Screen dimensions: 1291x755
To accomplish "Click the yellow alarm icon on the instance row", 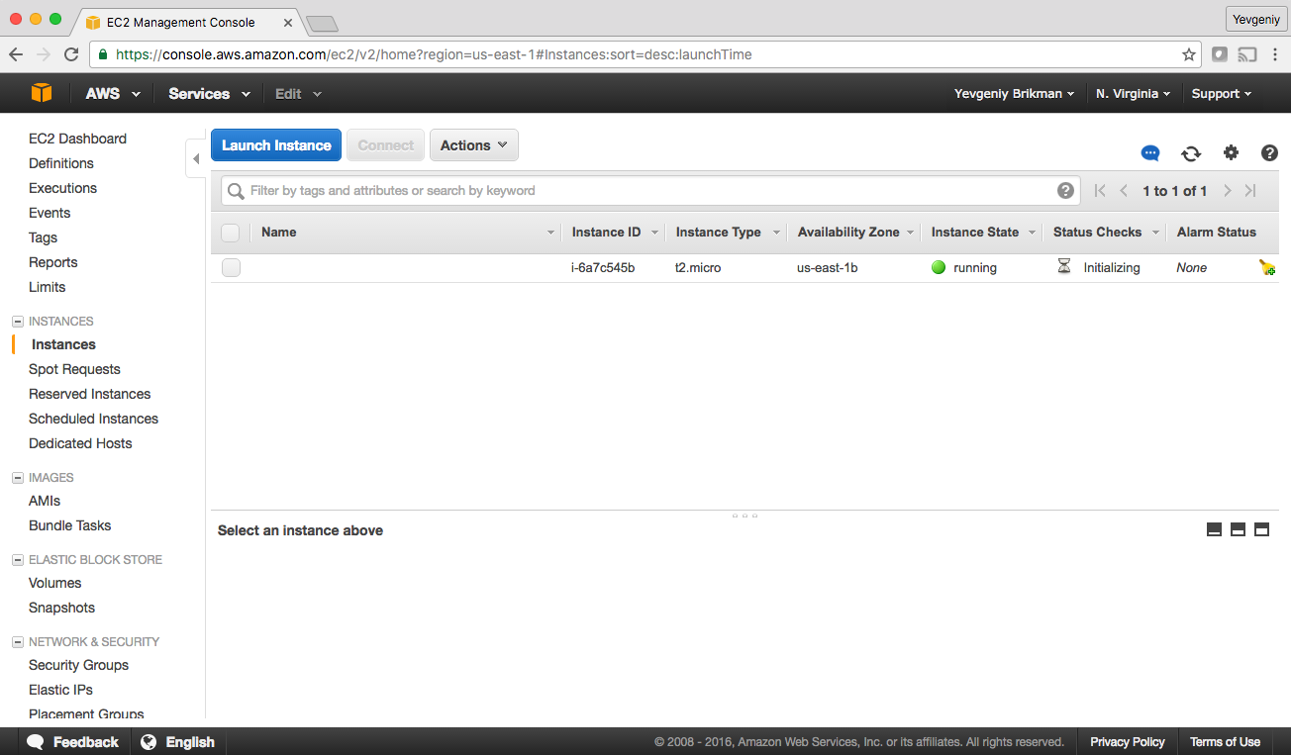I will click(1267, 267).
